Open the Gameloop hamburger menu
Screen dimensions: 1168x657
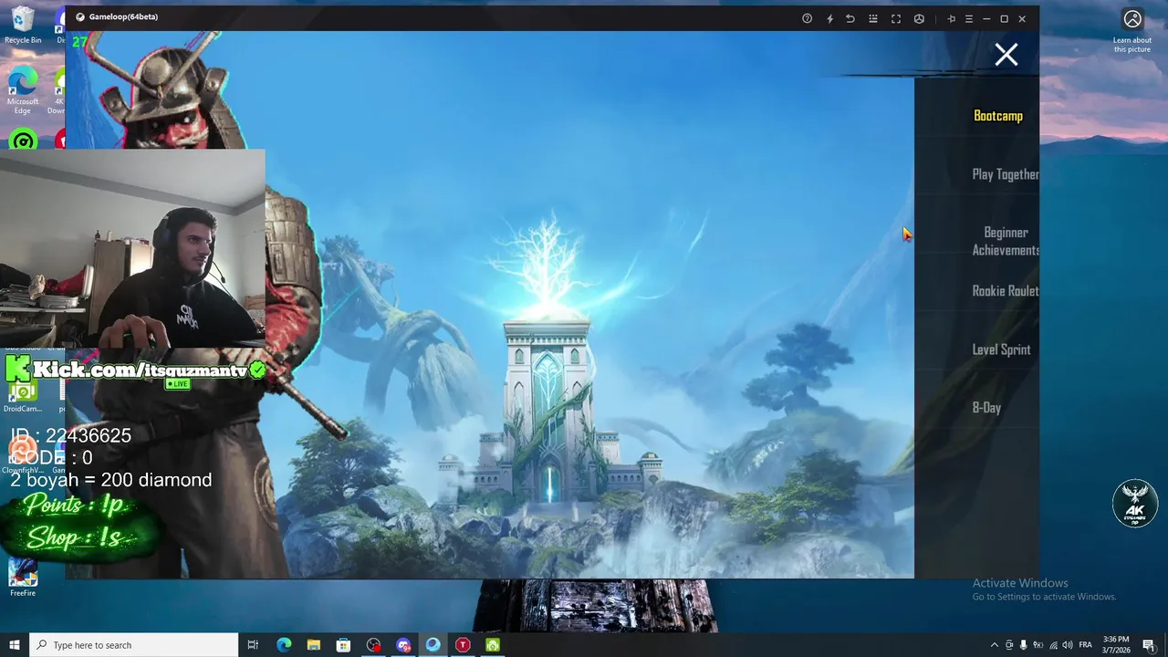click(969, 18)
